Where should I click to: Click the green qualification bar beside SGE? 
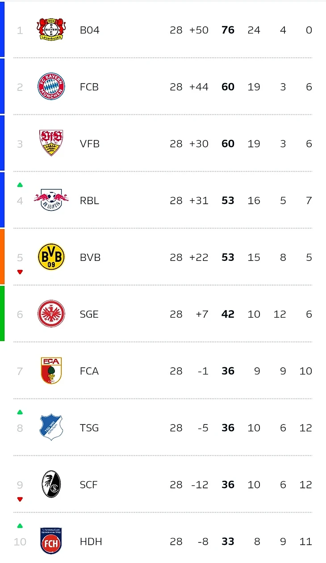(2, 313)
